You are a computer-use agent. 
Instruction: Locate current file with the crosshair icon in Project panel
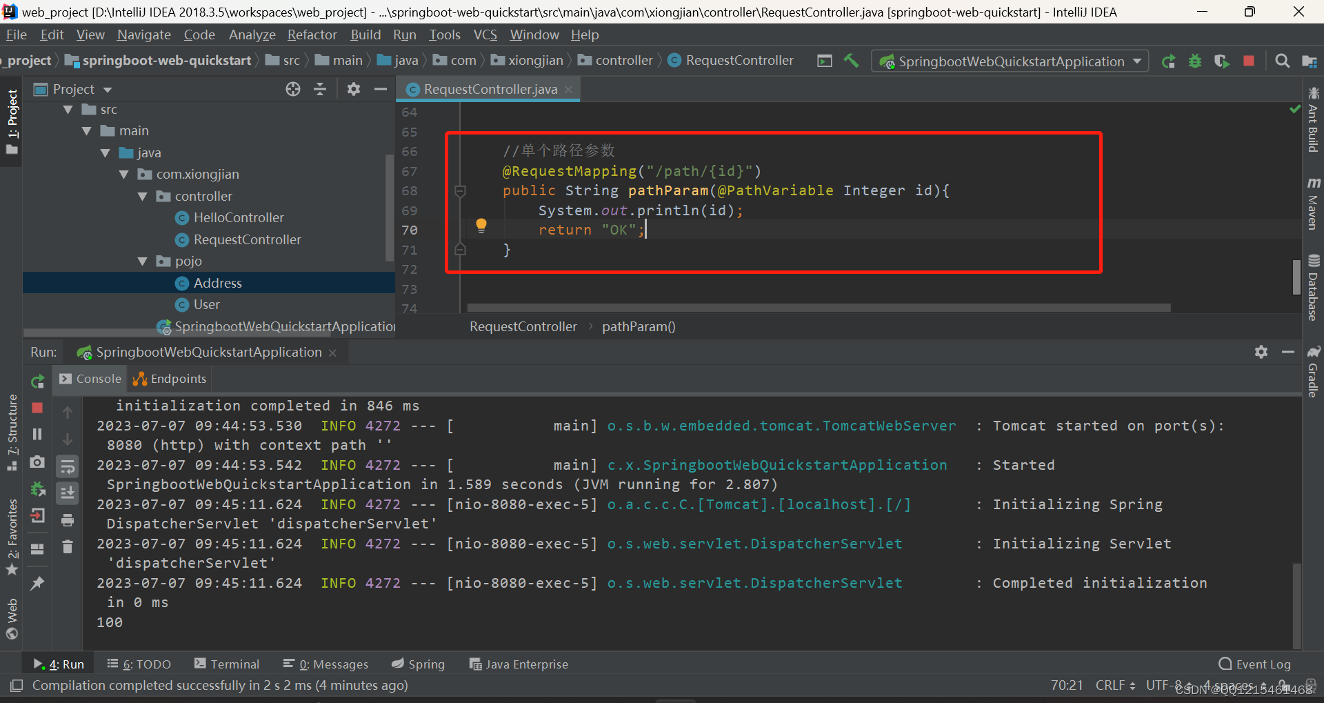click(x=293, y=89)
